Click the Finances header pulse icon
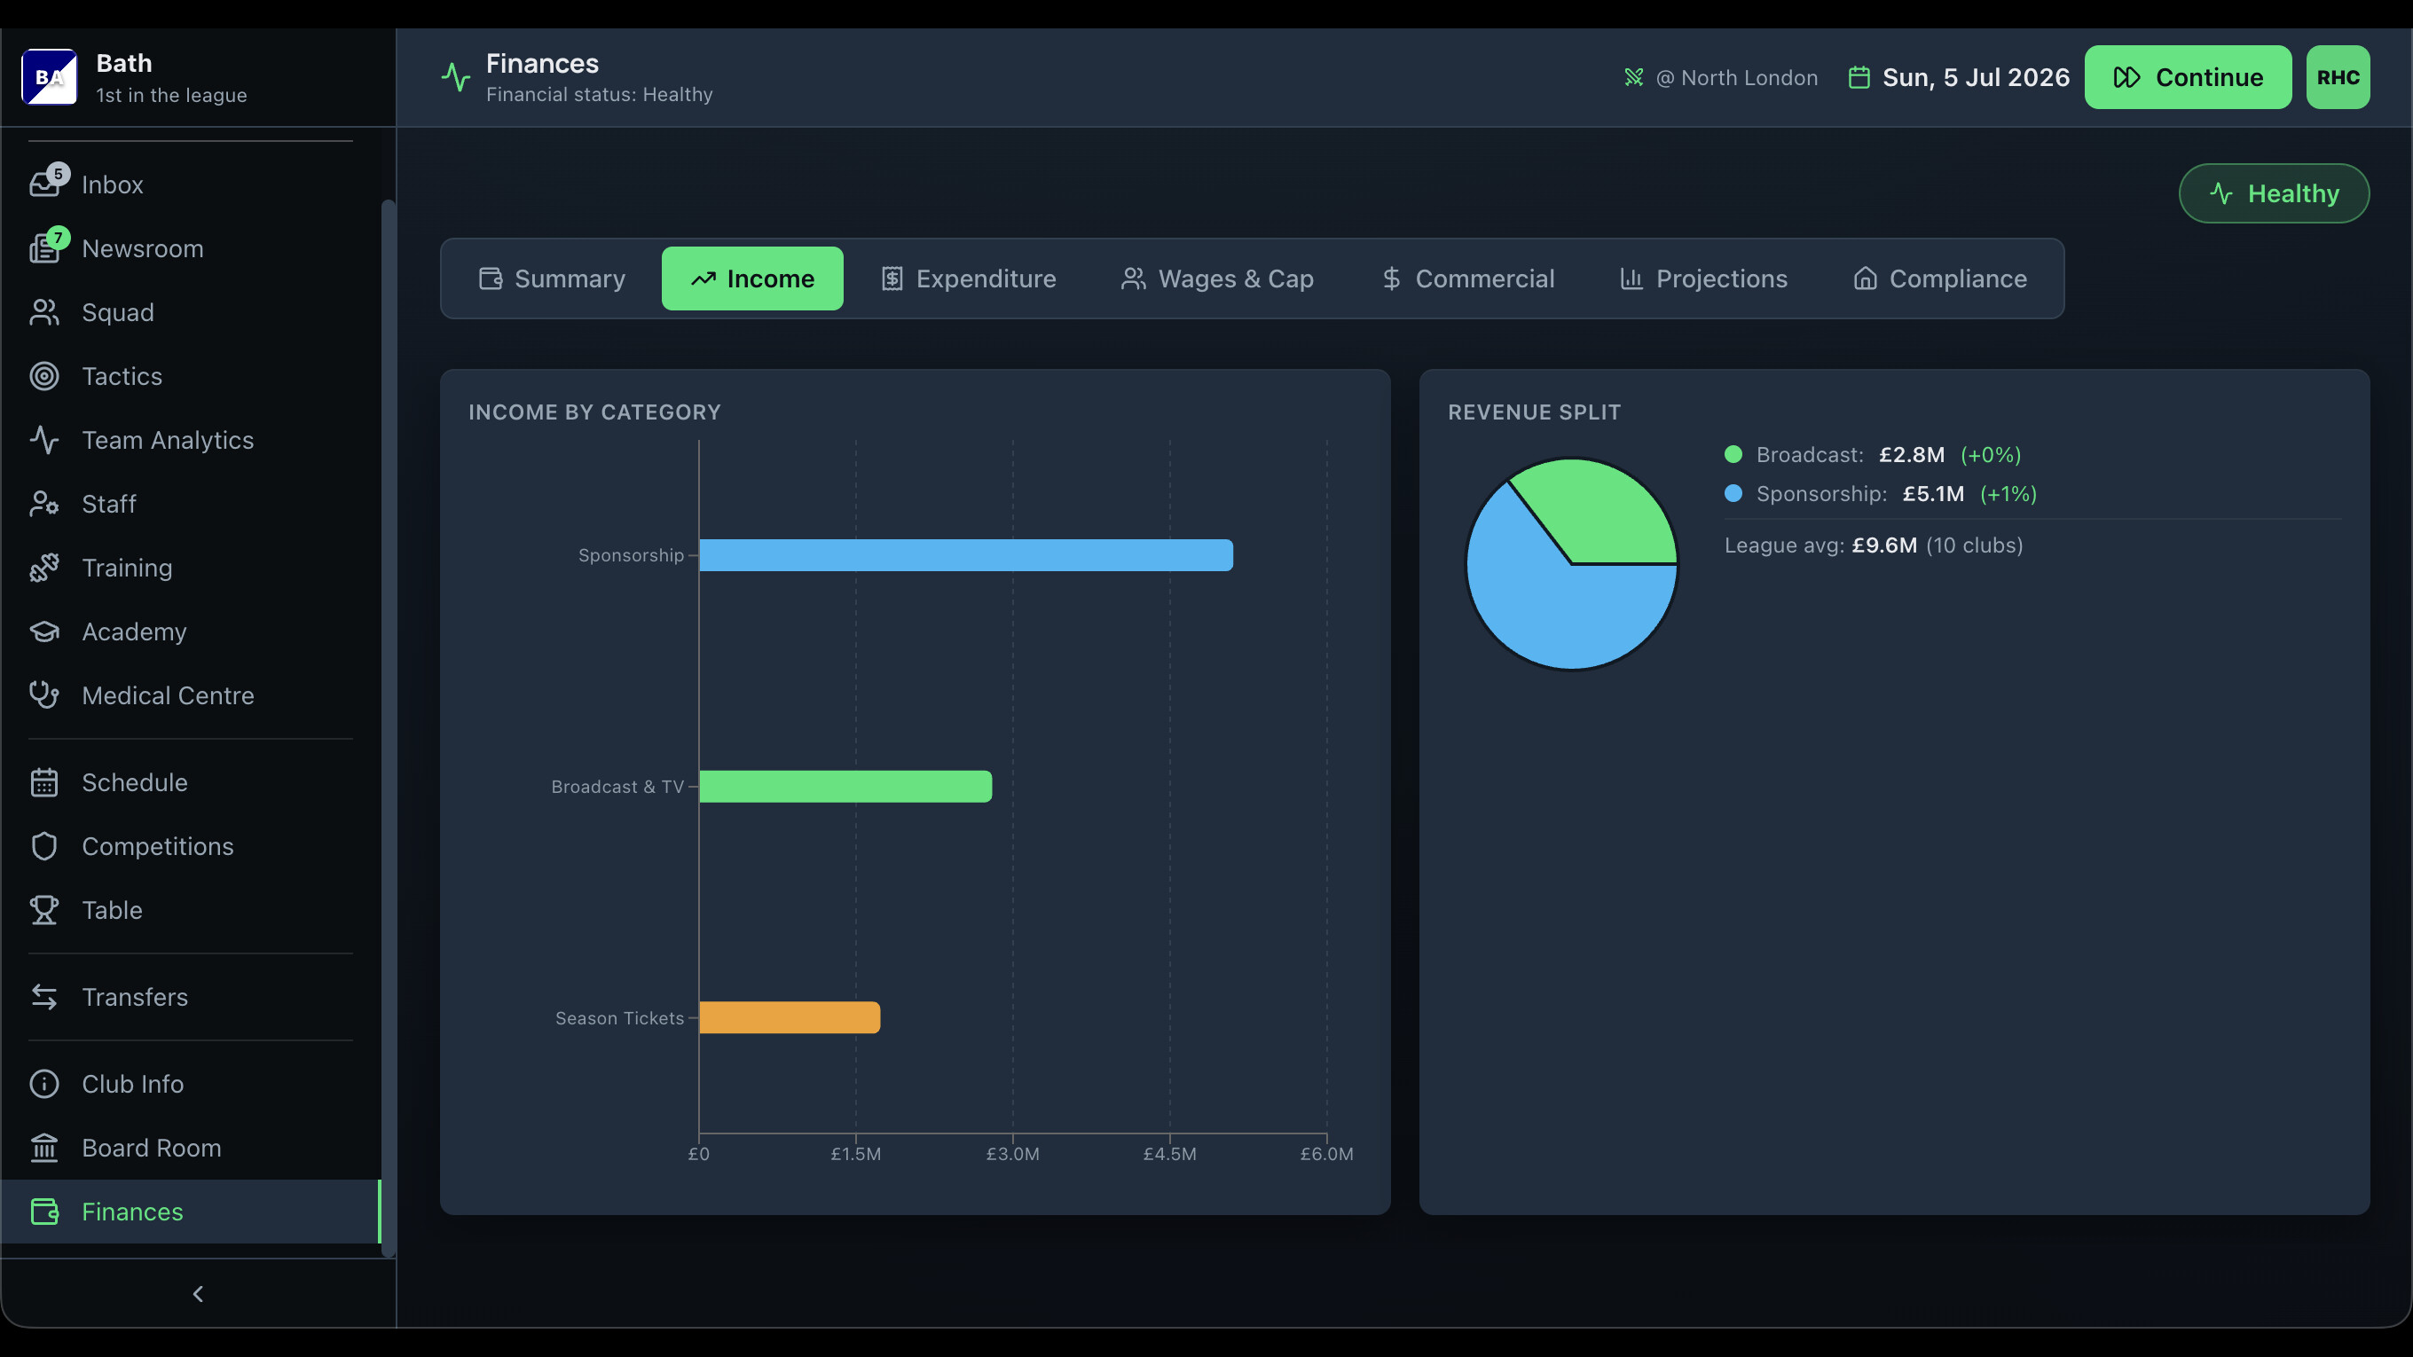The width and height of the screenshot is (2413, 1357). pos(455,77)
